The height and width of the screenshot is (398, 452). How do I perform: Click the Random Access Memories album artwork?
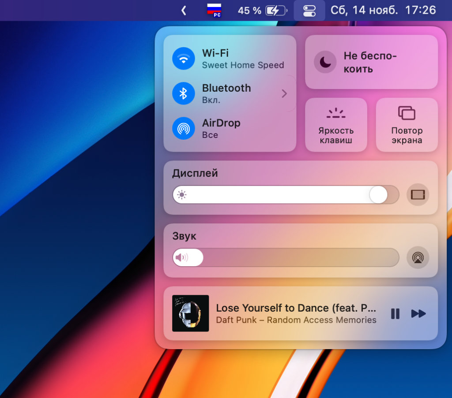[190, 313]
